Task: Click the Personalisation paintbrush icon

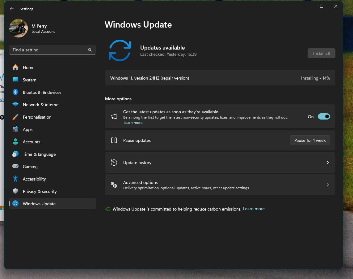Action: [x=15, y=117]
